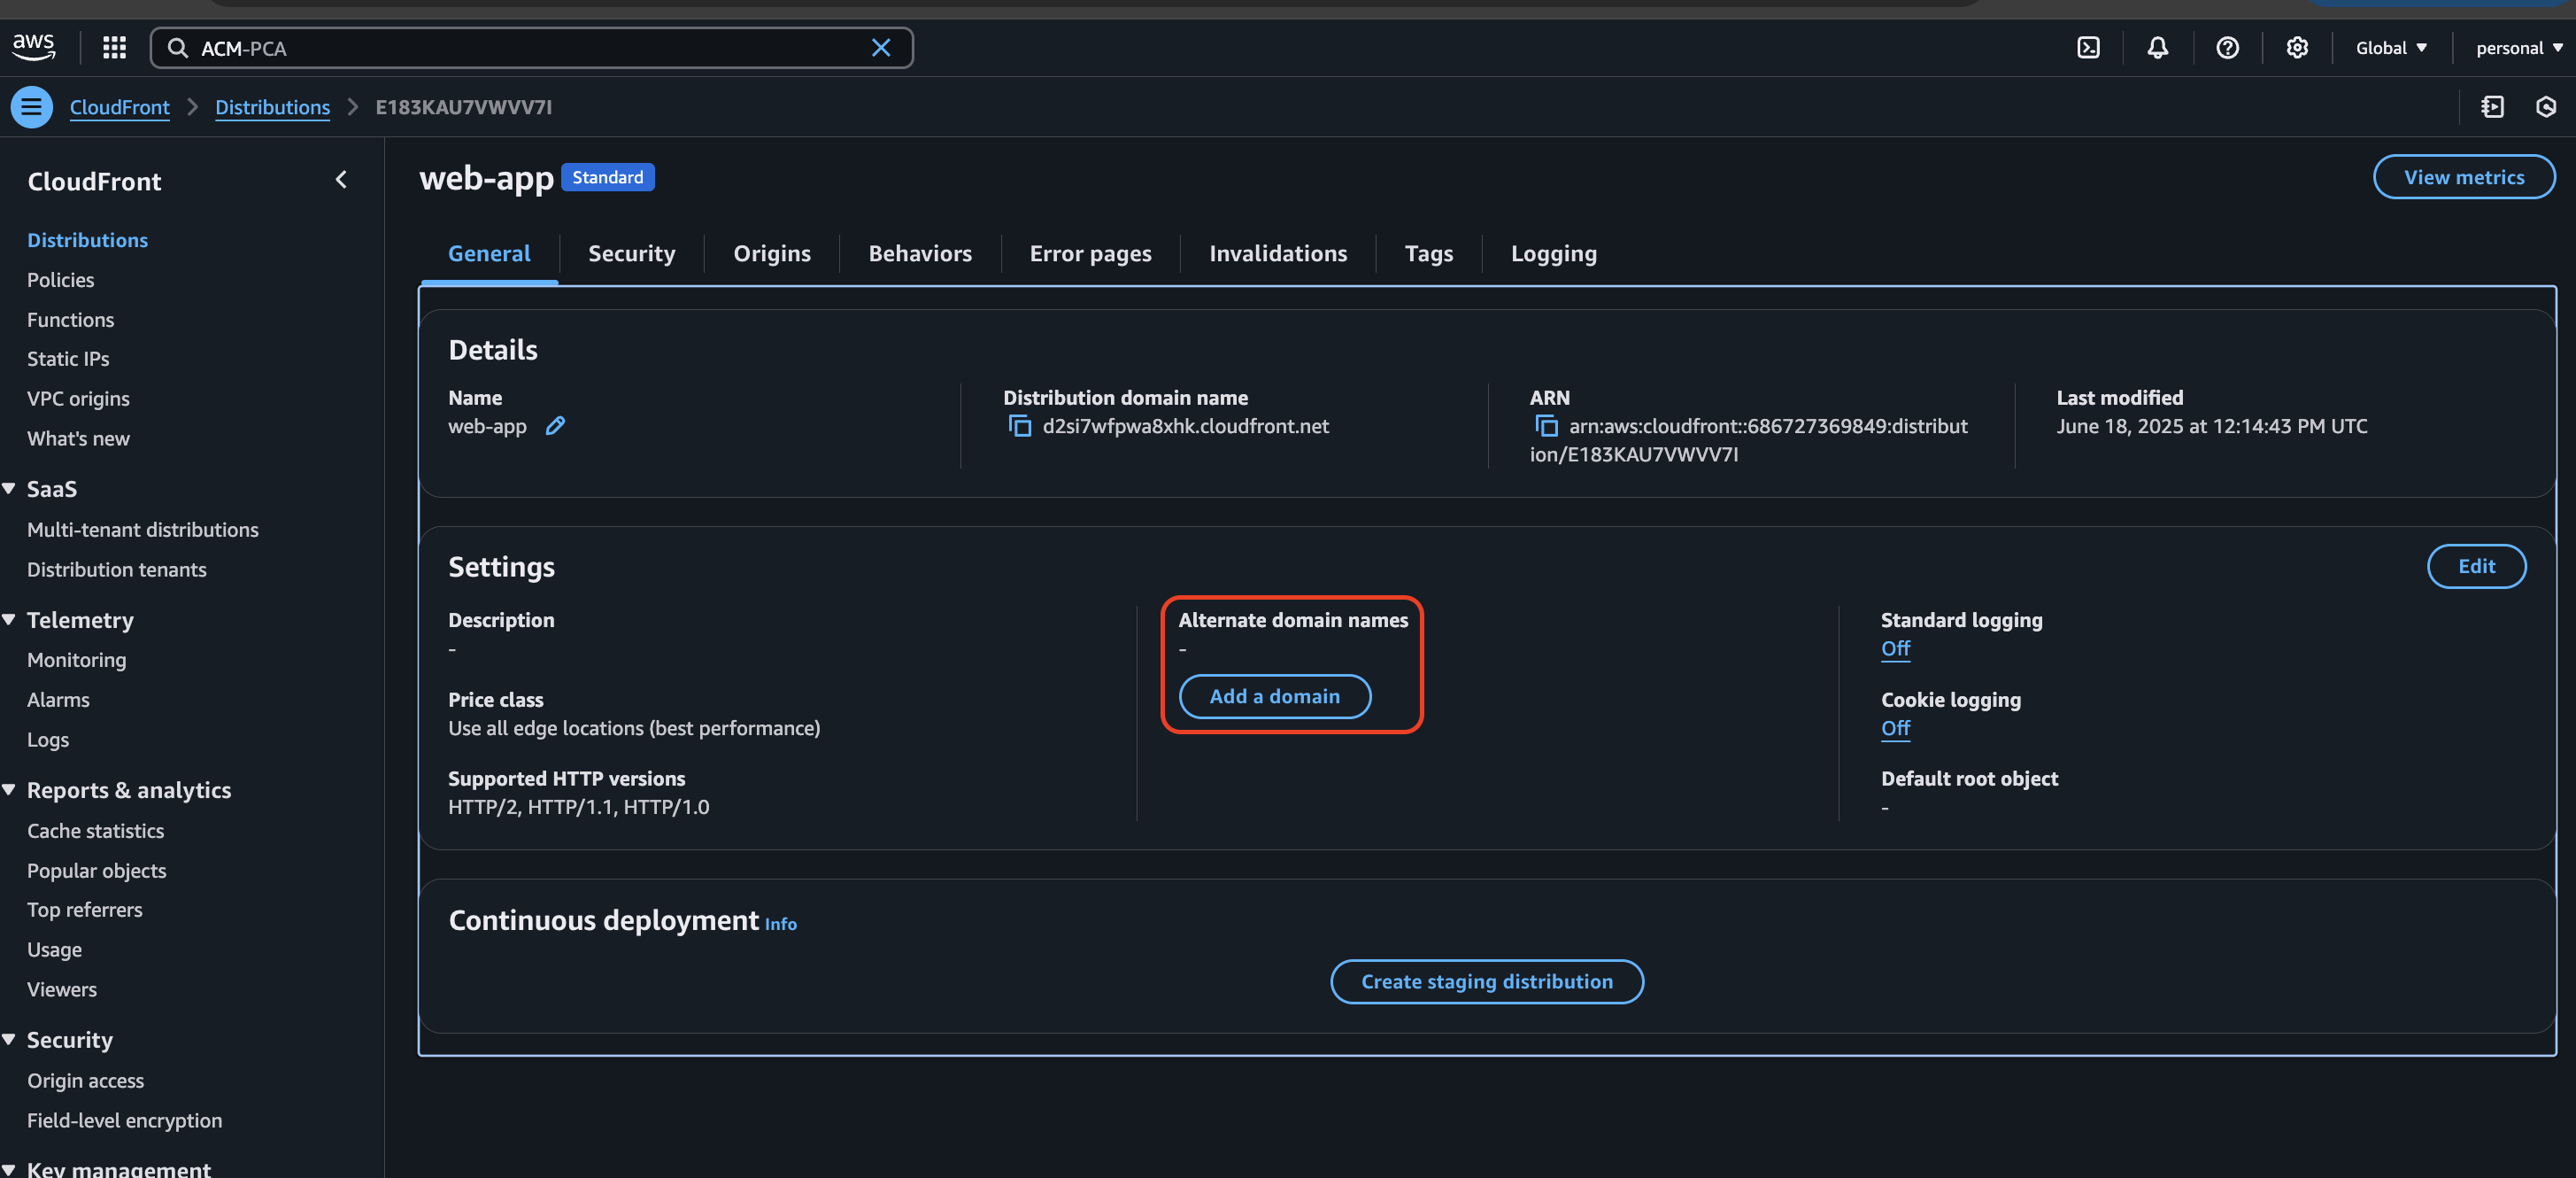The height and width of the screenshot is (1178, 2576).
Task: Collapse the Reports & analytics section
Action: [x=9, y=790]
